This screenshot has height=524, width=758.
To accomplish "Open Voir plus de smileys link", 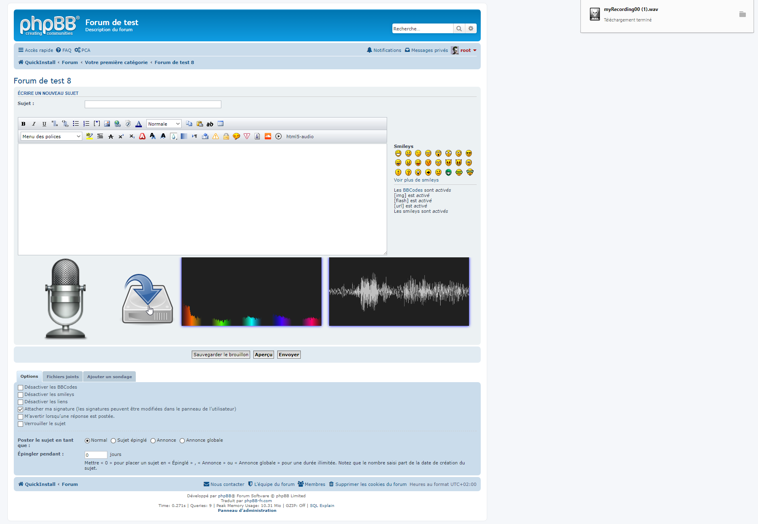I will point(416,180).
